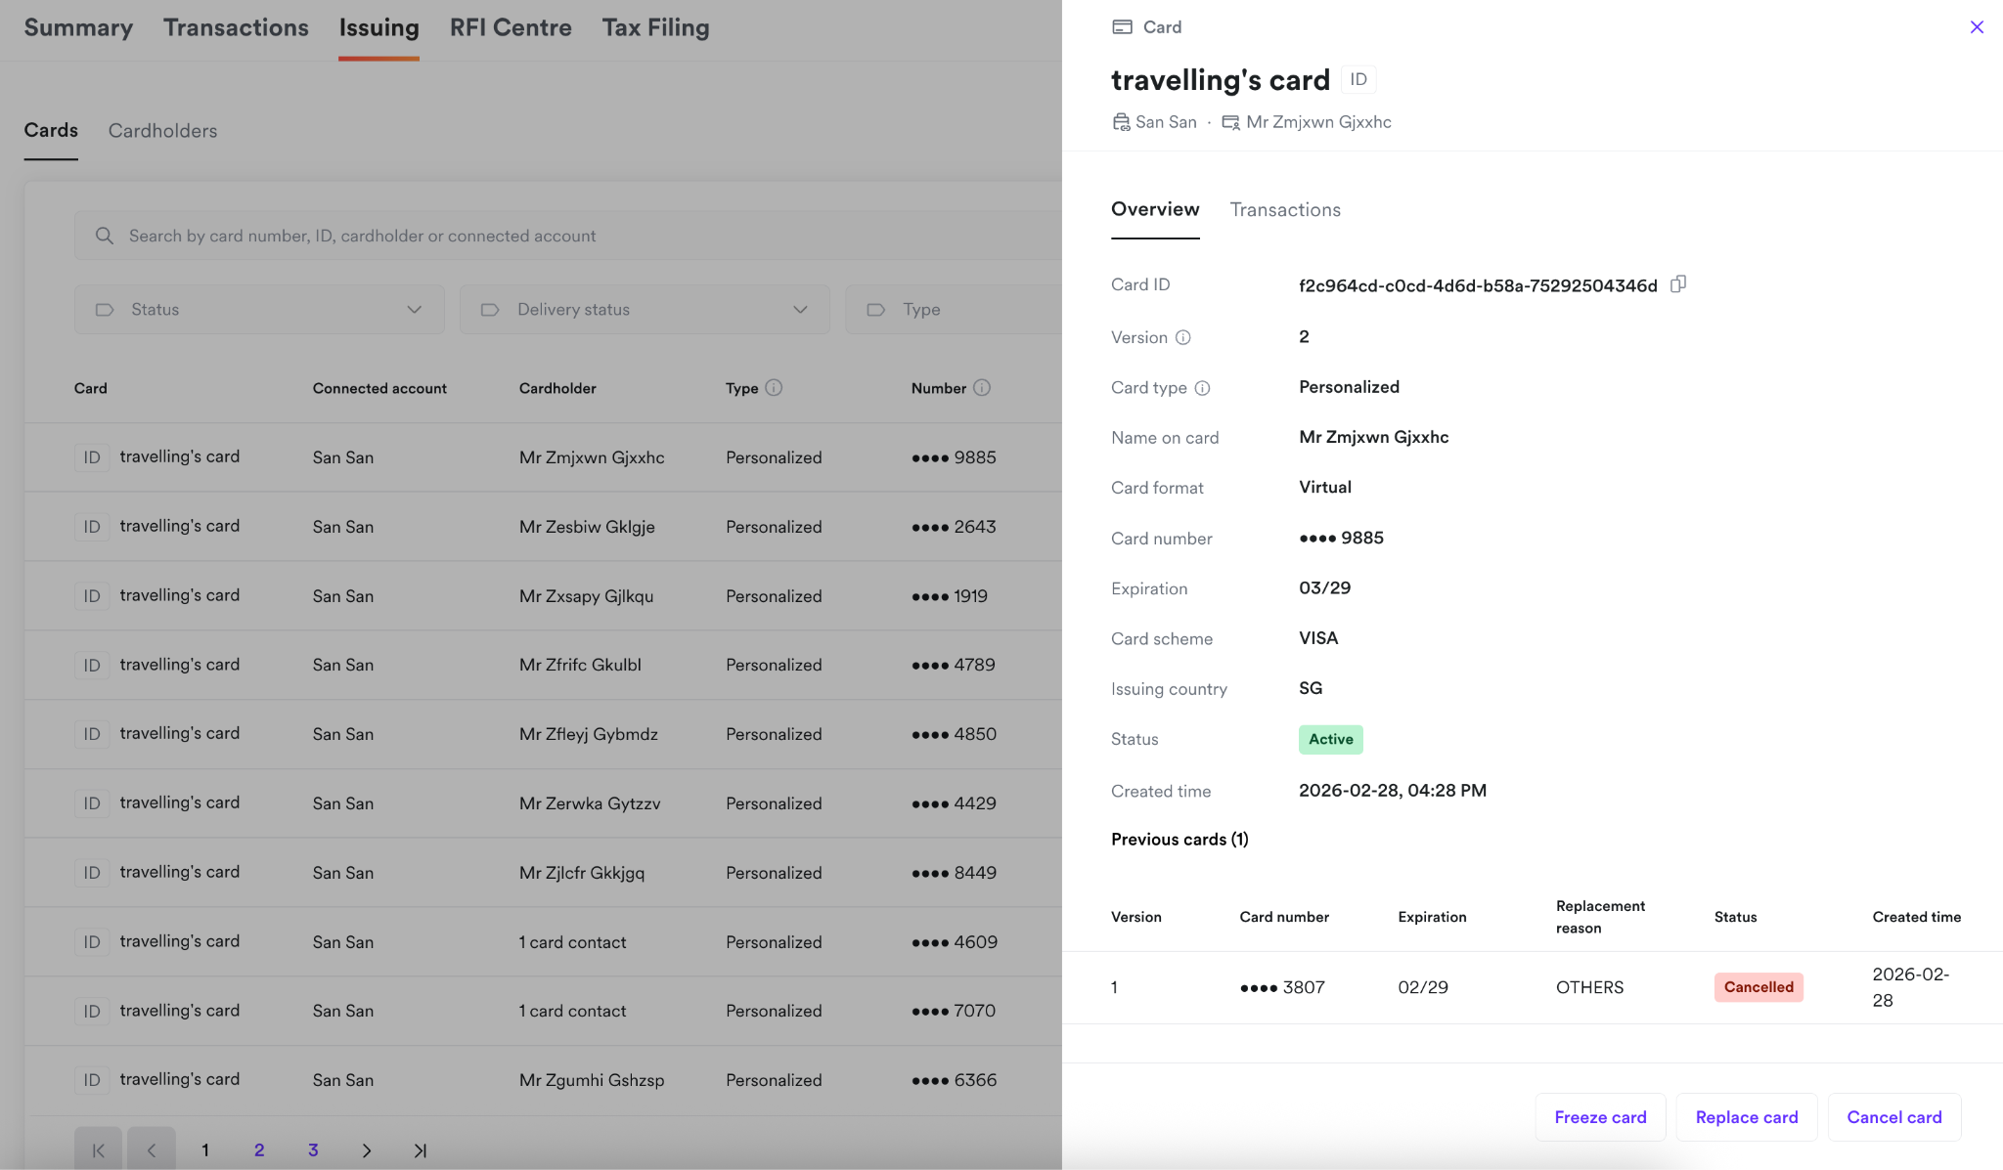The height and width of the screenshot is (1170, 2003).
Task: Close the card details panel
Action: coord(1977,27)
